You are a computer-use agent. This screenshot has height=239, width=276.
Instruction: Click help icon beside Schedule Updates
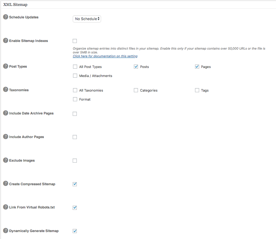pyautogui.click(x=6, y=17)
